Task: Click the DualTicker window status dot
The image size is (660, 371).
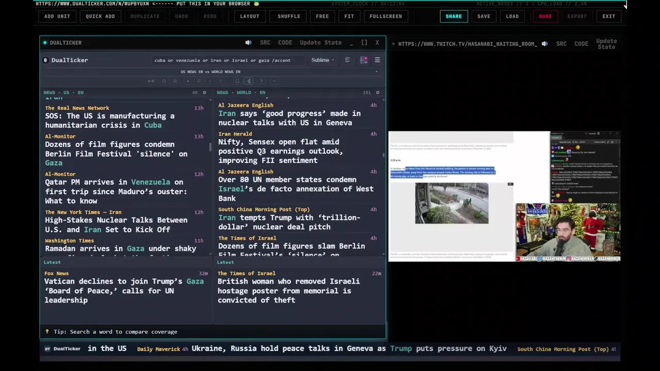Action: coord(45,43)
